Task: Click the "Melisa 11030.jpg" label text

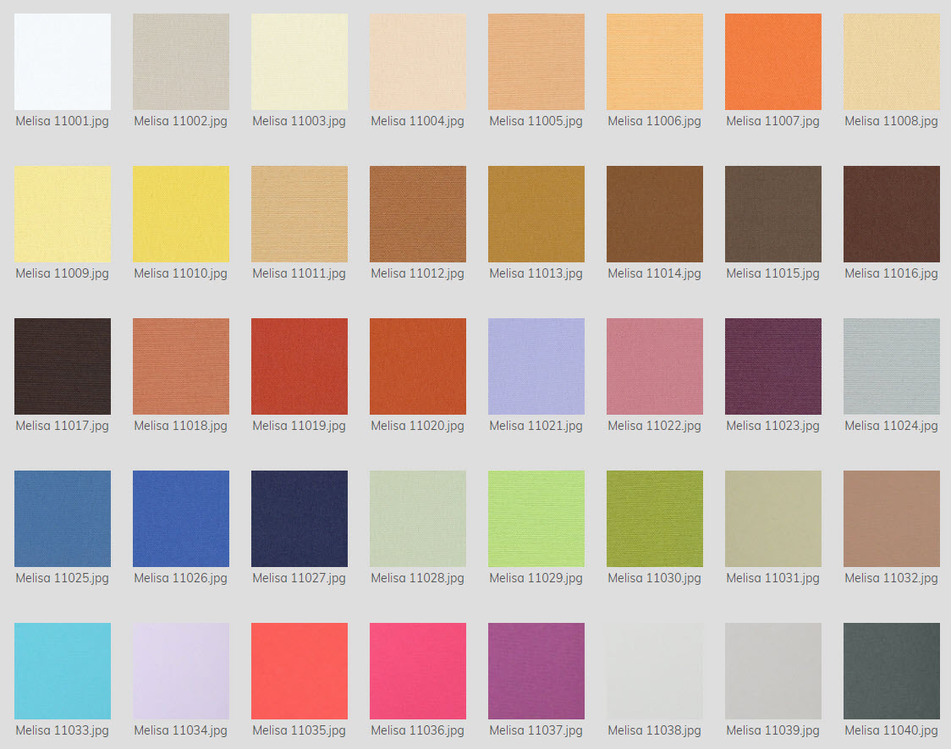Action: pyautogui.click(x=655, y=578)
